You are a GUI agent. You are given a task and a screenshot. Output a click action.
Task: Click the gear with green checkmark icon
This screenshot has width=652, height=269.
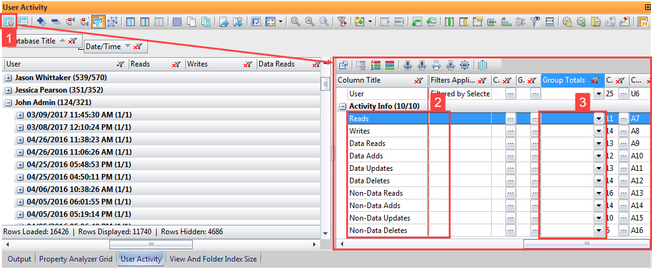[581, 21]
